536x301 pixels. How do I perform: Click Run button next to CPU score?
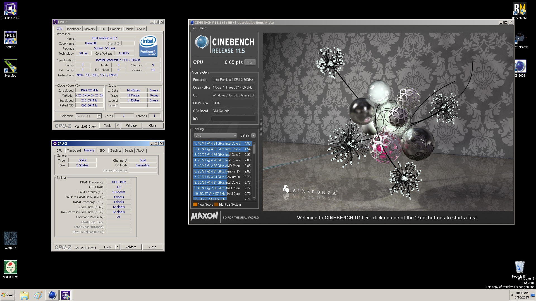250,62
